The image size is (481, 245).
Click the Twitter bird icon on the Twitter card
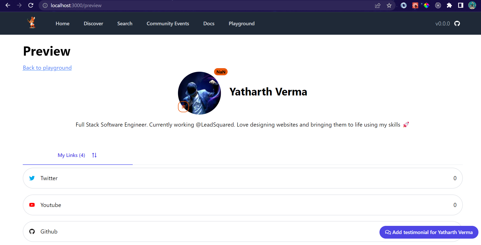32,178
